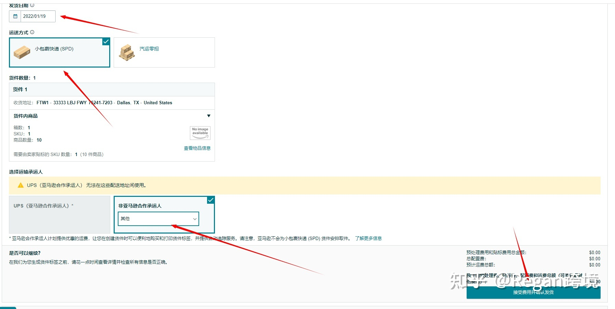Collapse the 货件内商品 section arrow

point(209,116)
